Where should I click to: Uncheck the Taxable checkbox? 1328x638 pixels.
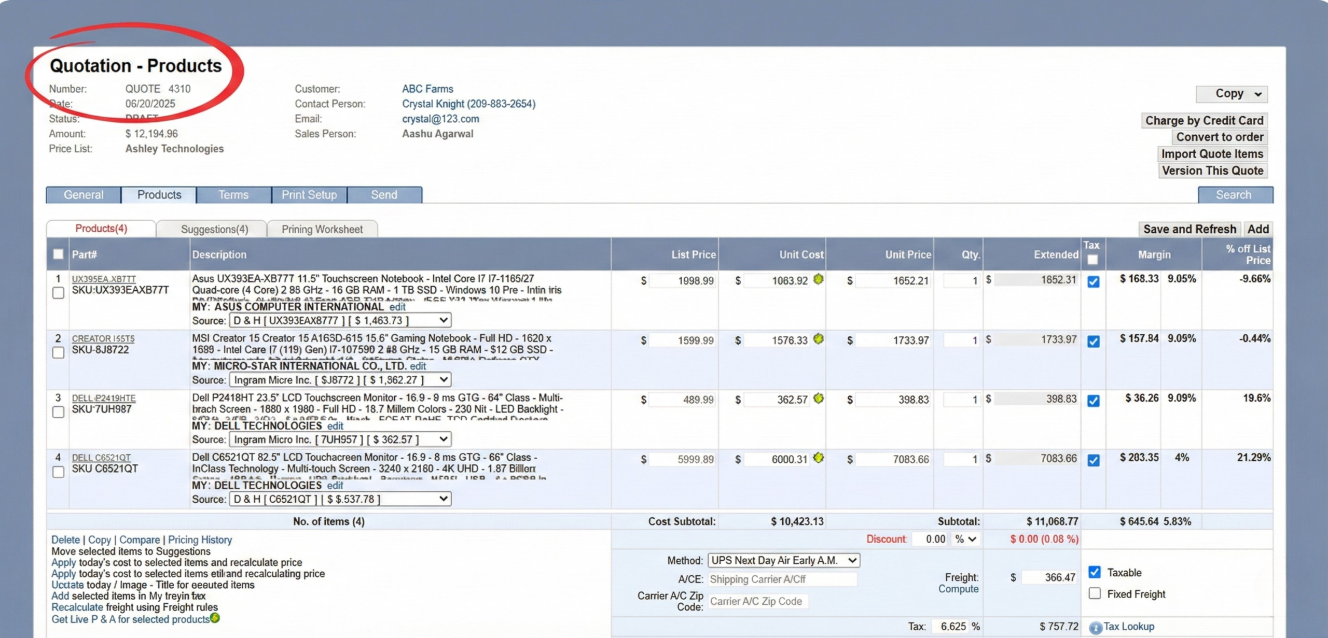(1095, 572)
